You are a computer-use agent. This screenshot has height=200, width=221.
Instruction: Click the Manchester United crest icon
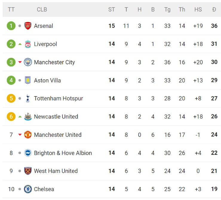tap(28, 135)
